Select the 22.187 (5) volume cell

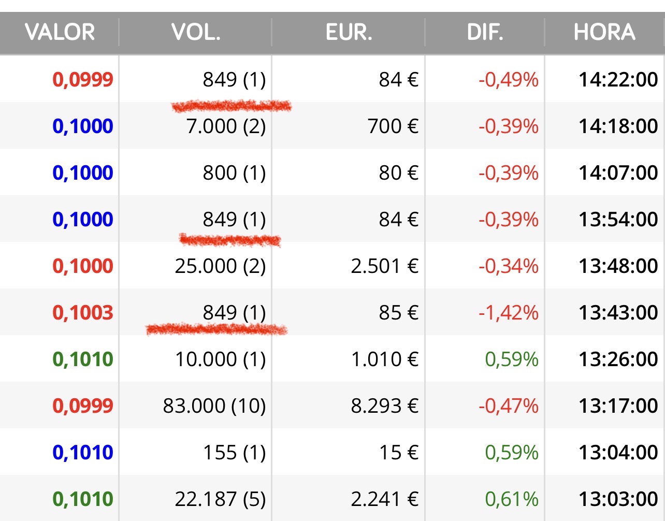(x=220, y=499)
